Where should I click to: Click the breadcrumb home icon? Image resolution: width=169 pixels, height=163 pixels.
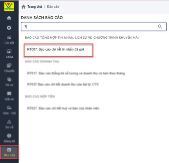pos(24,7)
